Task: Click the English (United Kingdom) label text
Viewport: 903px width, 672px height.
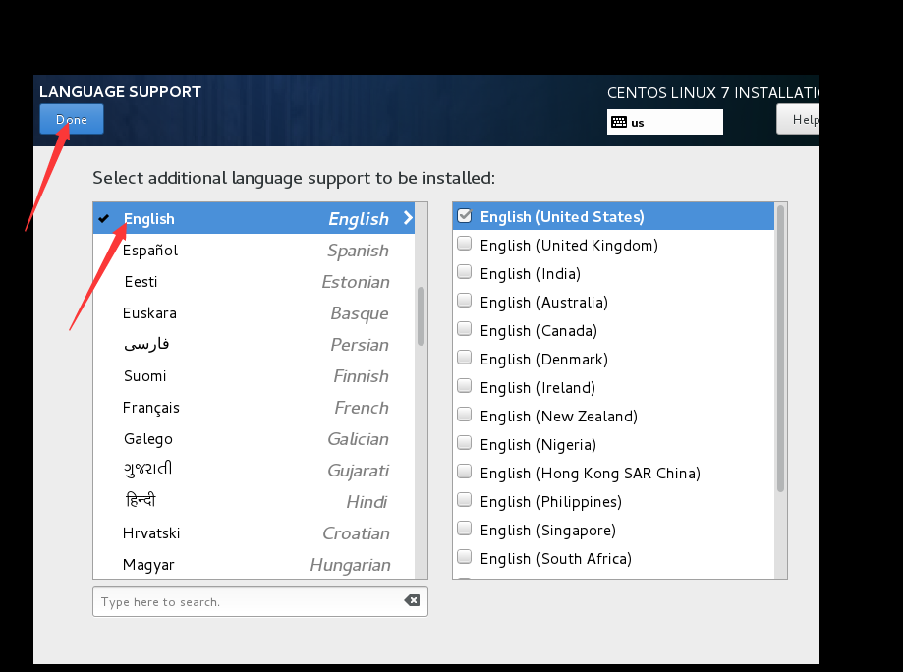Action: tap(569, 245)
